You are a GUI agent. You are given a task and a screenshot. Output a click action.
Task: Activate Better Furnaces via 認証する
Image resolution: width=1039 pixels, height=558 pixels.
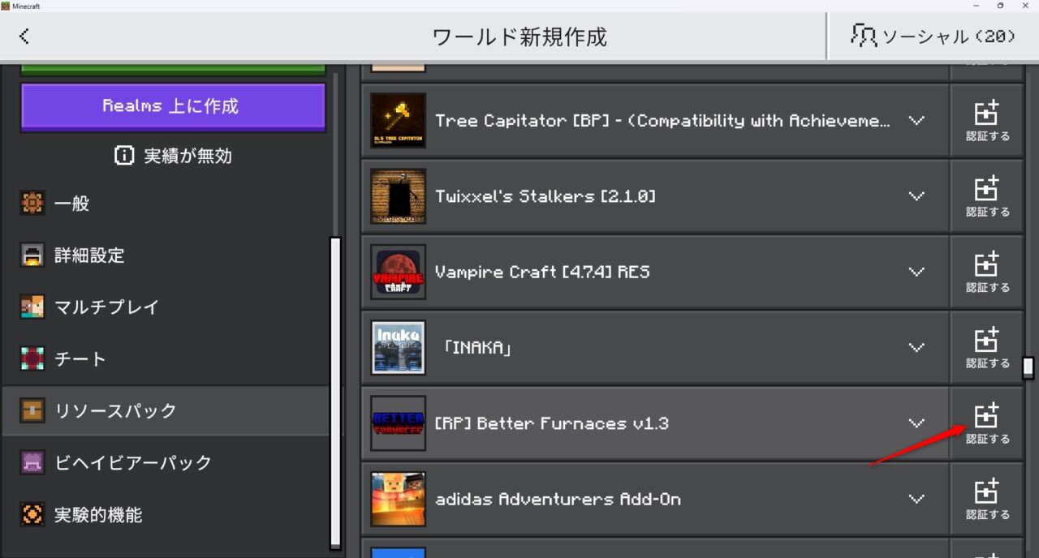point(987,423)
